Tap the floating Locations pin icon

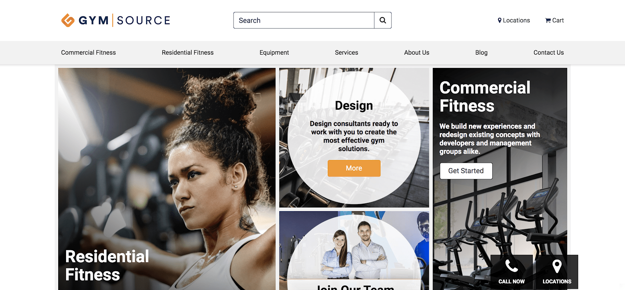pos(557,266)
